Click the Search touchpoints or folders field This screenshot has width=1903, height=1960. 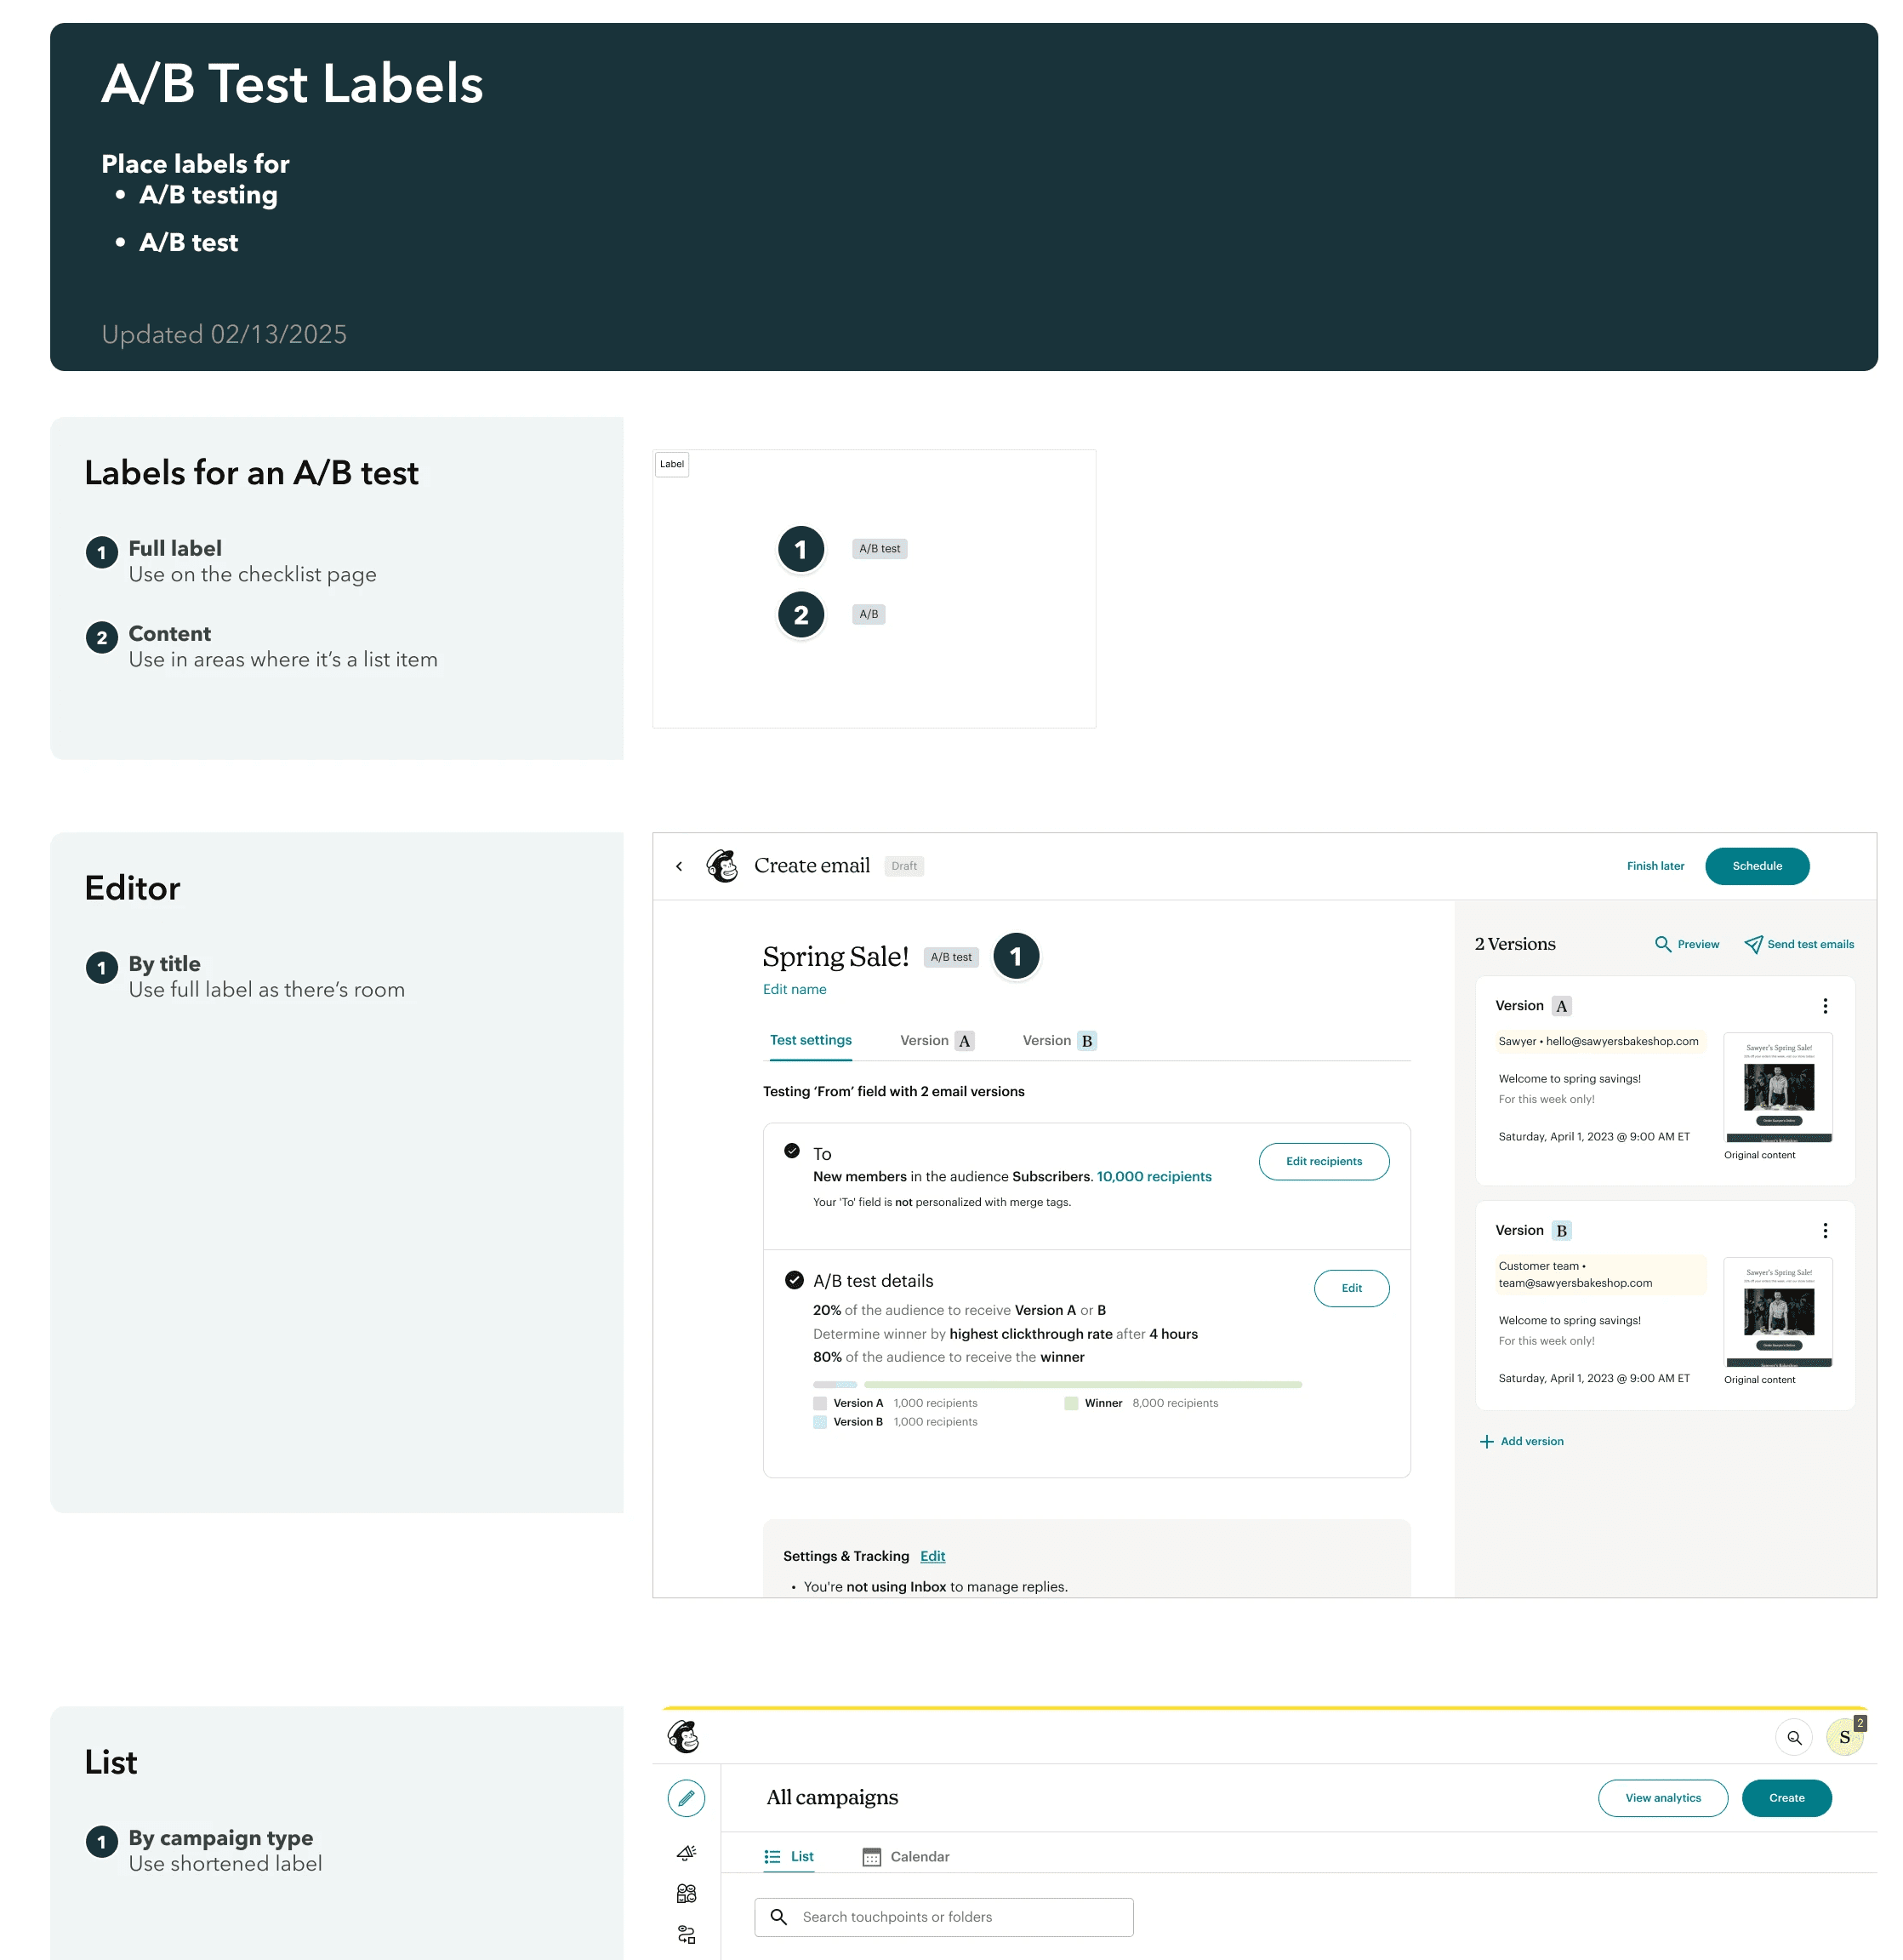[943, 1917]
